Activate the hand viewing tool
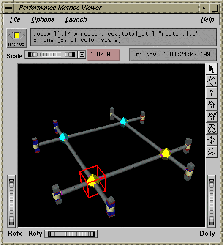223x245 pixels. pyautogui.click(x=211, y=81)
